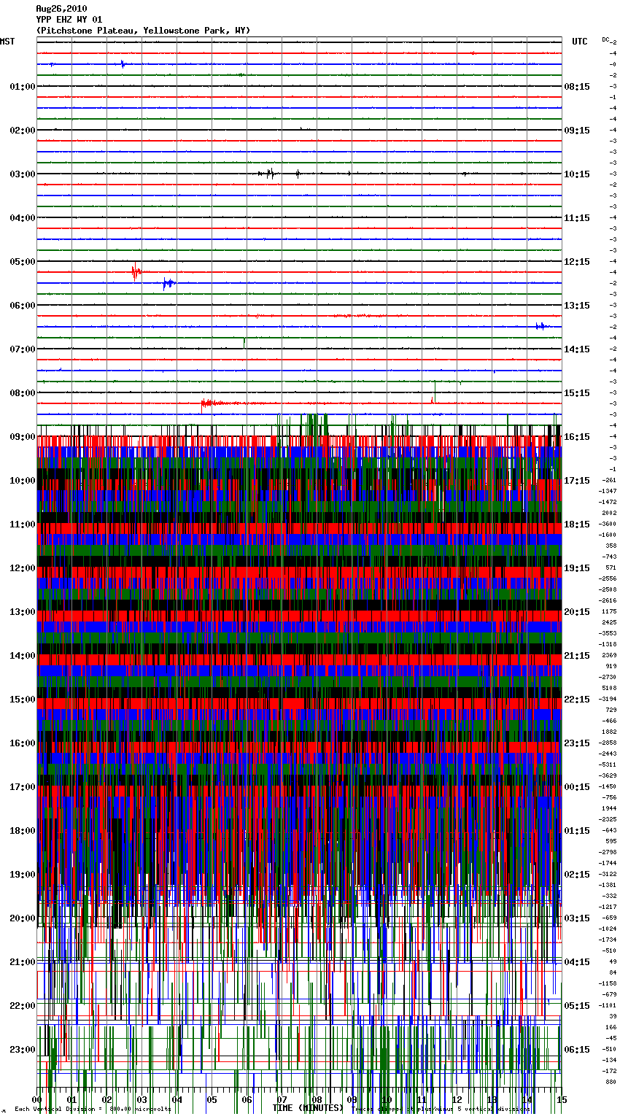Select the 08:00 MST time label
Screen dimensions: 620x1119
tap(23, 393)
